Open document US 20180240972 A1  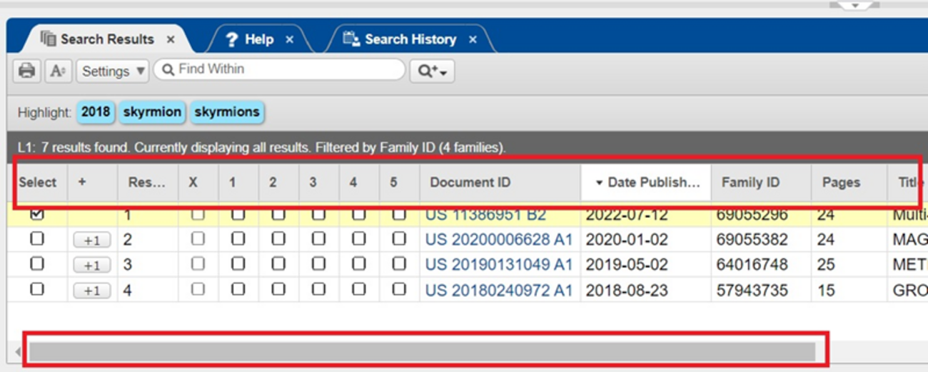(498, 291)
